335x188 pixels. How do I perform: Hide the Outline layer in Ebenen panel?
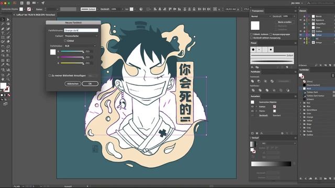click(300, 31)
